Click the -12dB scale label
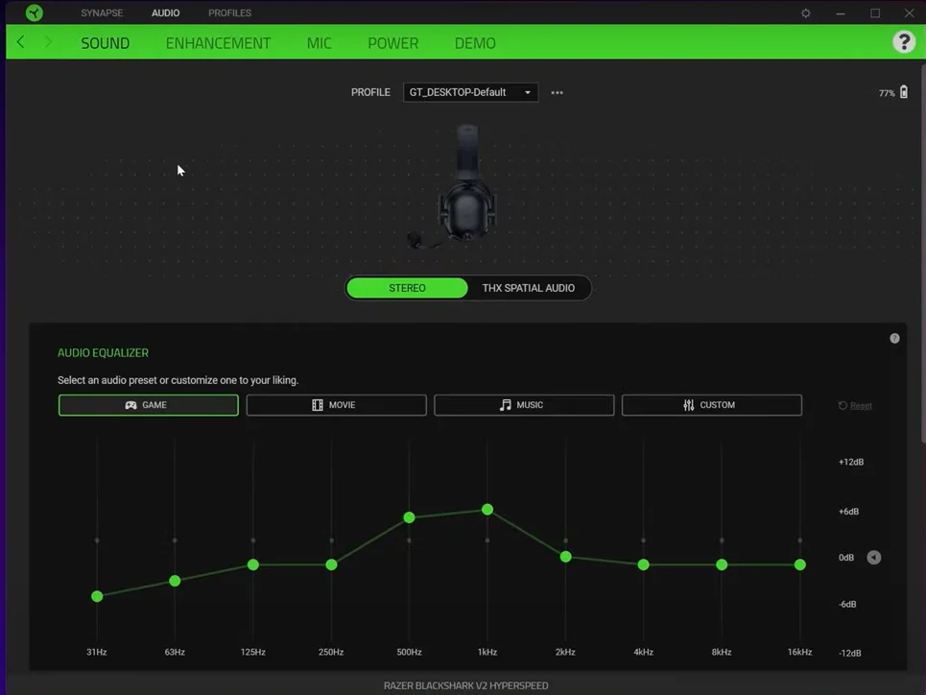This screenshot has width=926, height=695. coord(850,653)
